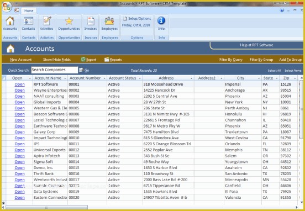Click the Go icon next to search
Viewport: 305px width, 211px height.
81,70
